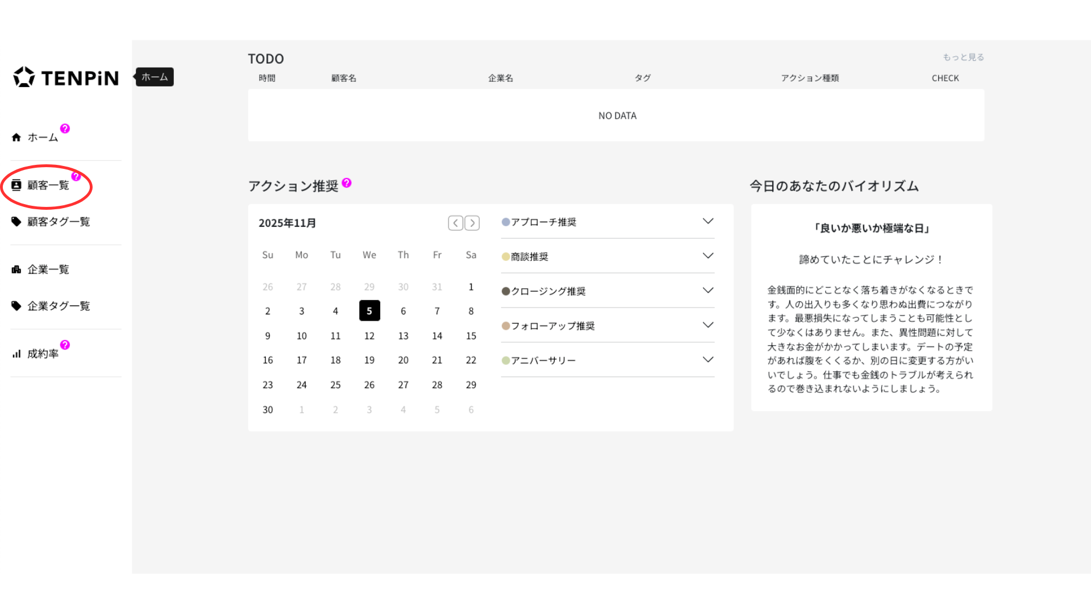Image resolution: width=1091 pixels, height=614 pixels.
Task: Open 企業タグ一覧 in sidebar
Action: click(58, 306)
